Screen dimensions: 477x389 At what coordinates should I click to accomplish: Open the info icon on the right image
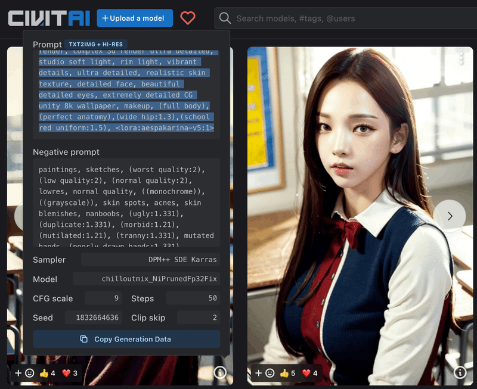[x=460, y=372]
